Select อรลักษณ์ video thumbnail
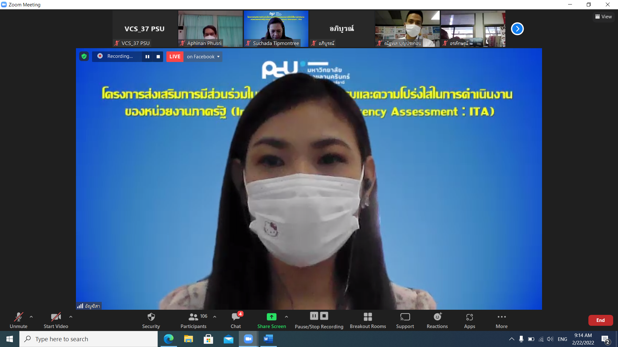This screenshot has width=618, height=347. point(473,29)
